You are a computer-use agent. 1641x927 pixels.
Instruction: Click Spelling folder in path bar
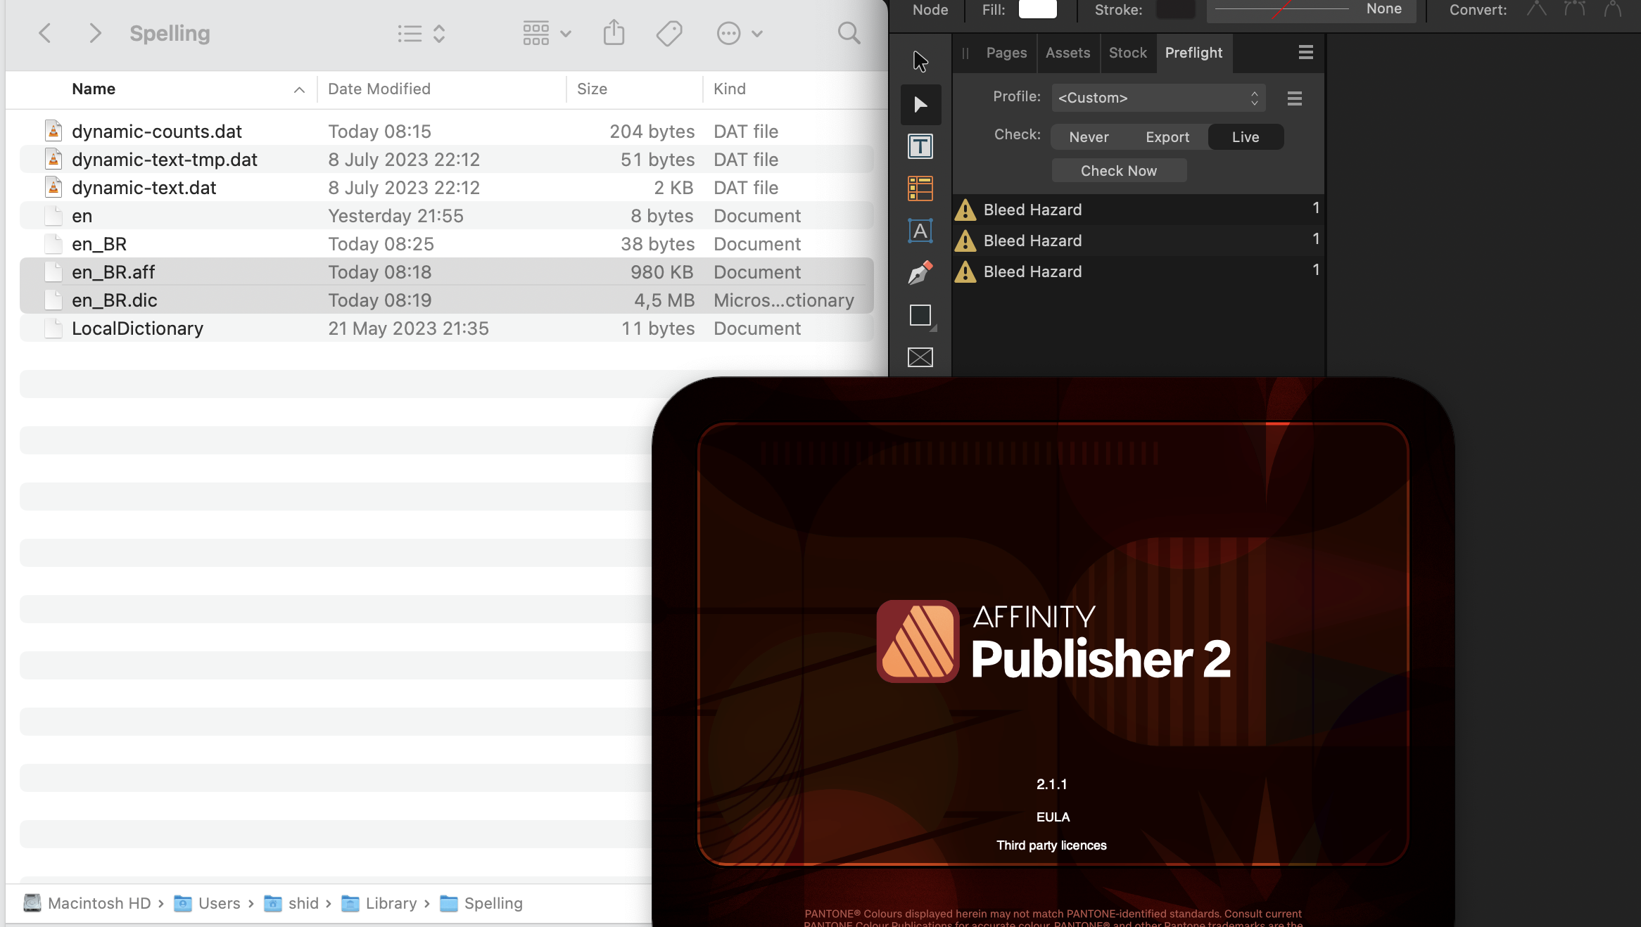[481, 903]
